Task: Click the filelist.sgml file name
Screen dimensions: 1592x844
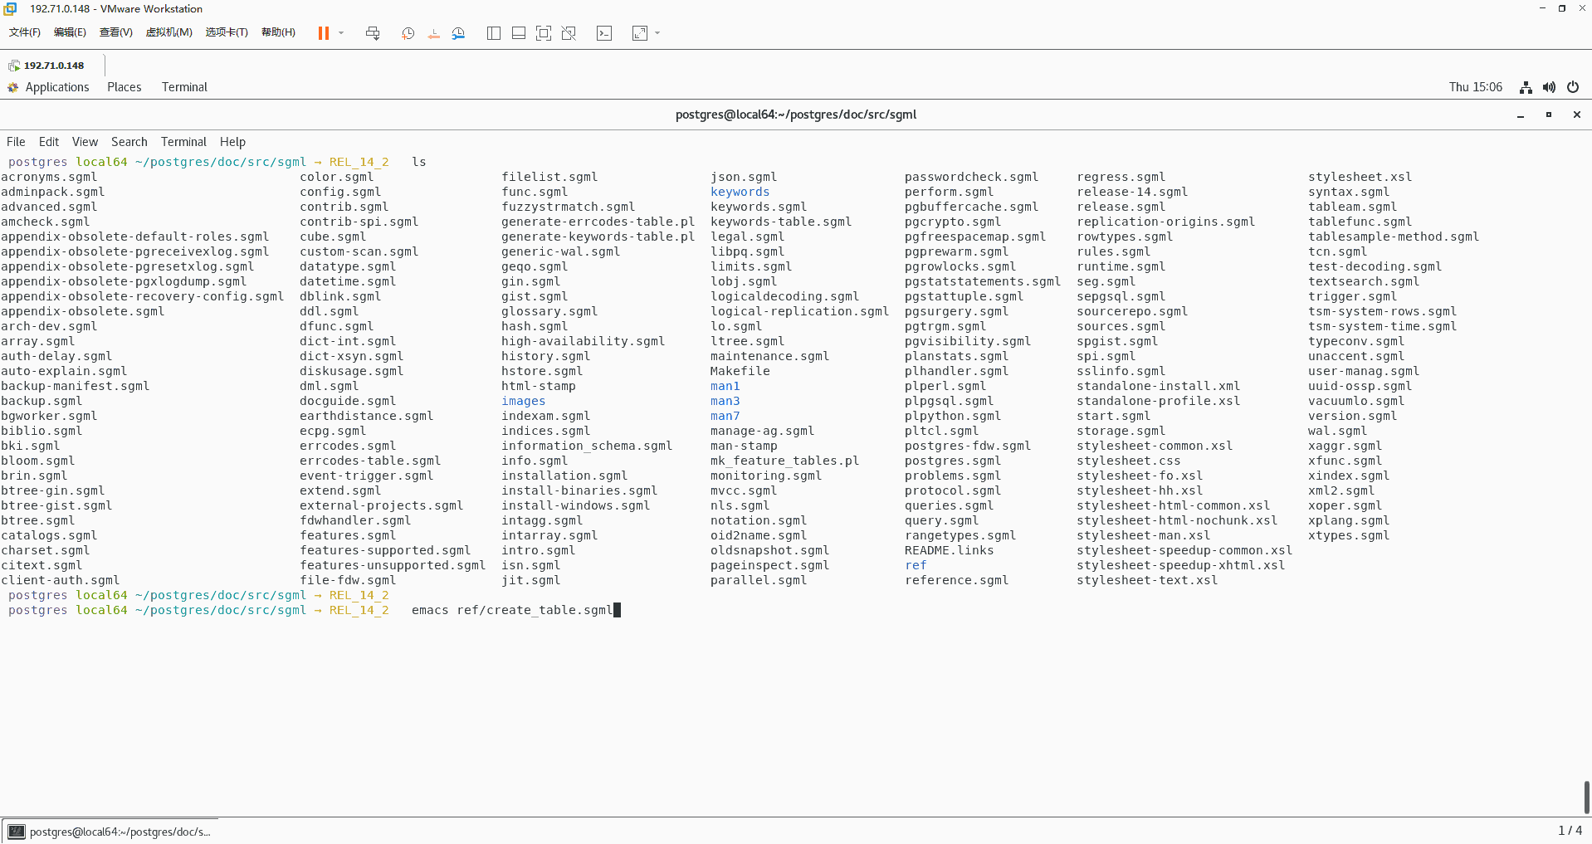Action: [549, 177]
